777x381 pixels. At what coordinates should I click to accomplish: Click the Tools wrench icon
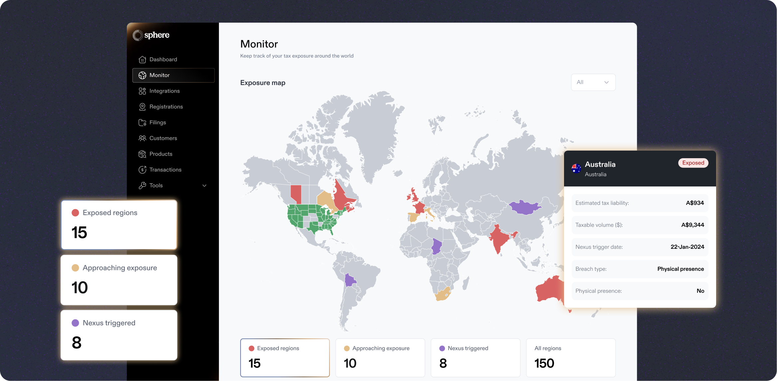tap(142, 186)
